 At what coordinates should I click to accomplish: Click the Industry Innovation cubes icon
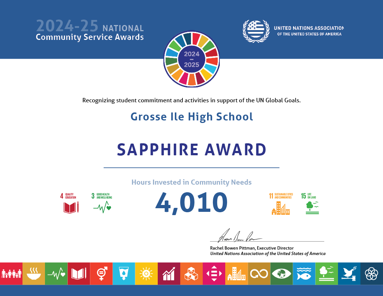[x=191, y=274]
